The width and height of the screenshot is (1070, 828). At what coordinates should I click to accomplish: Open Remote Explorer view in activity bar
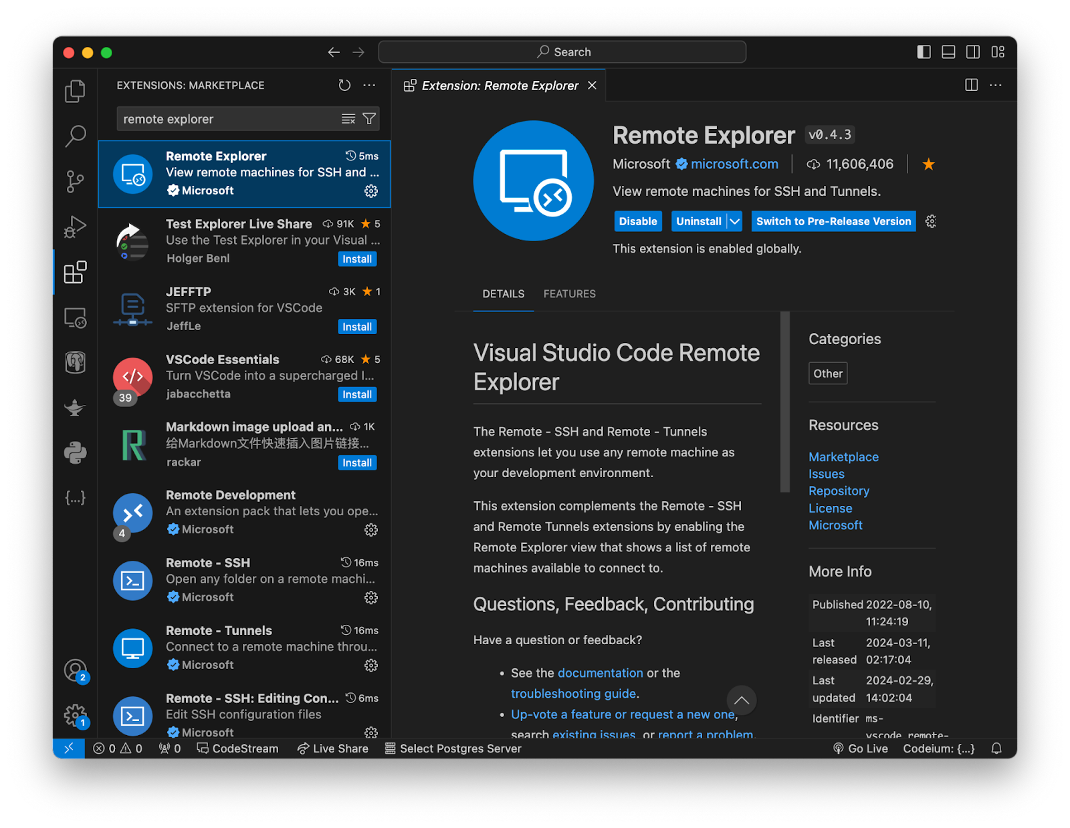point(75,317)
